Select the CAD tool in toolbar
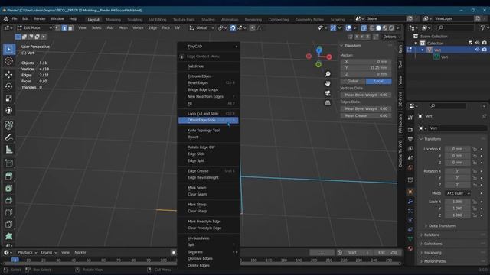The height and width of the screenshot is (275, 490). pyautogui.click(x=9, y=125)
